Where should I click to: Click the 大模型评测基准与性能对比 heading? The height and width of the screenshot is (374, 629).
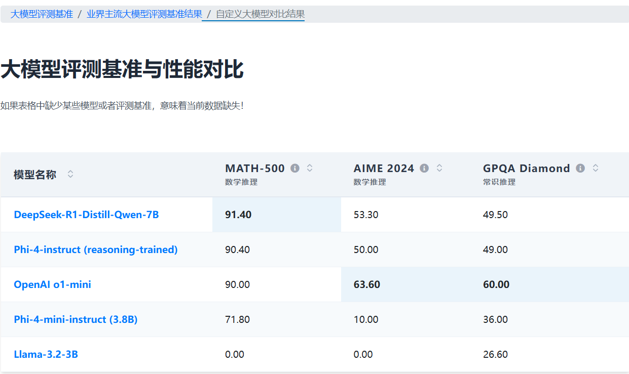tap(122, 69)
